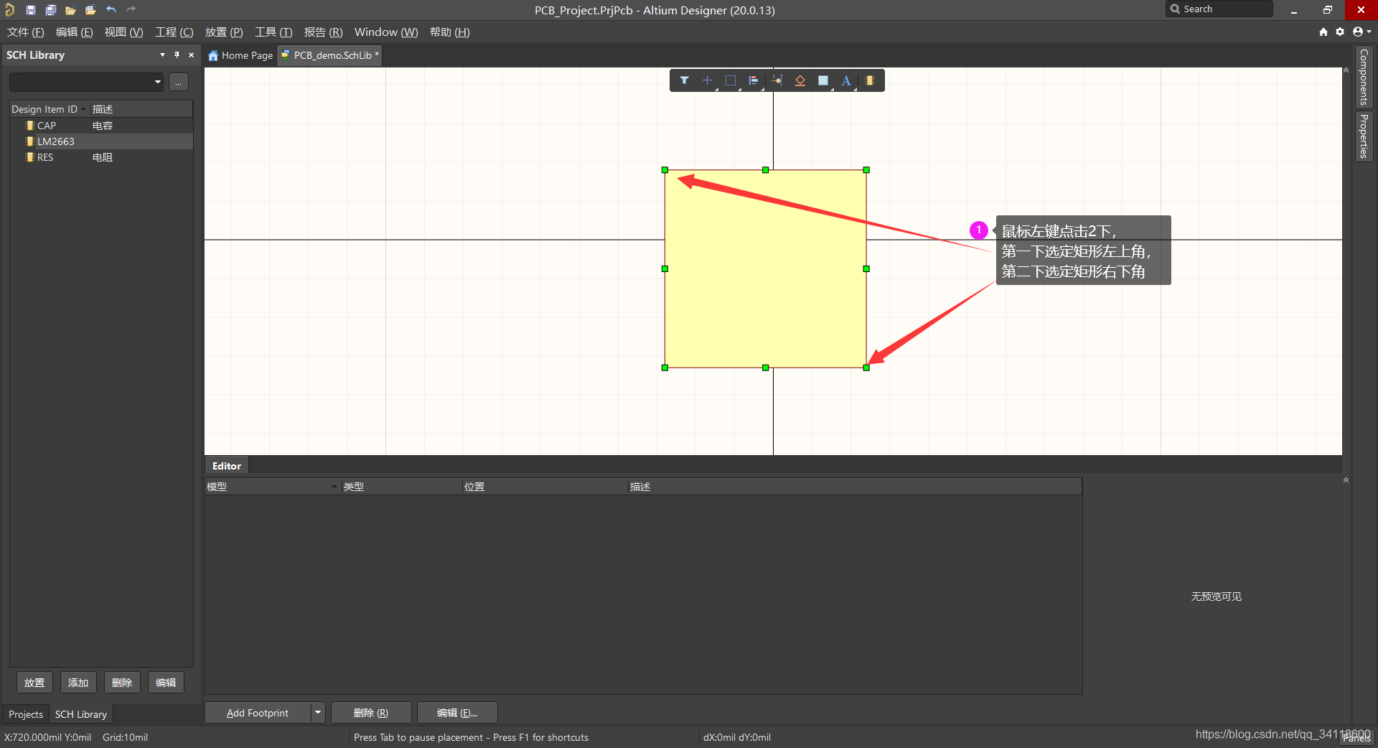
Task: Open the 工具 (T) menu
Action: [x=273, y=32]
